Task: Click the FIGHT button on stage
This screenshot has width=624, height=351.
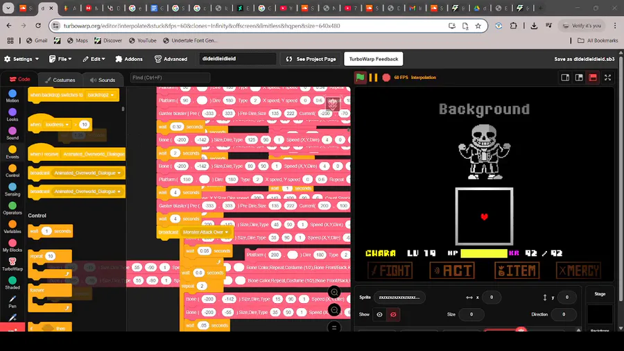Action: click(x=390, y=271)
